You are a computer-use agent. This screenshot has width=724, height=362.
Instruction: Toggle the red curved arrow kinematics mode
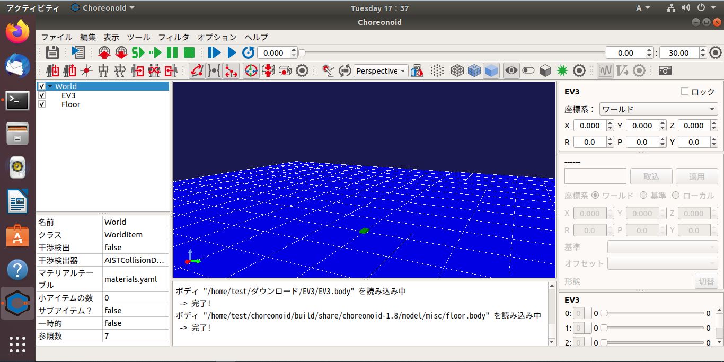(197, 70)
